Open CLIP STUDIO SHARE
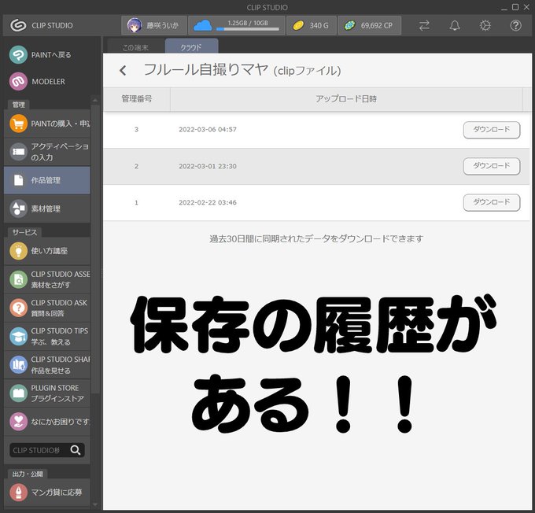The height and width of the screenshot is (513, 535). [47, 364]
